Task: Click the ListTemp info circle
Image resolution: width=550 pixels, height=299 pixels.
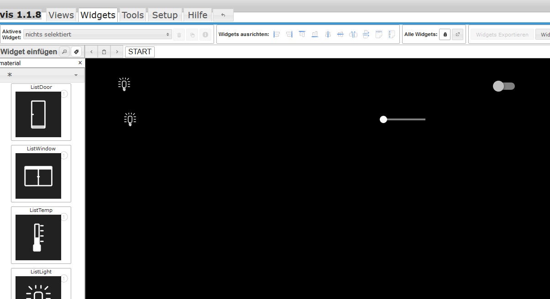Action: click(64, 217)
